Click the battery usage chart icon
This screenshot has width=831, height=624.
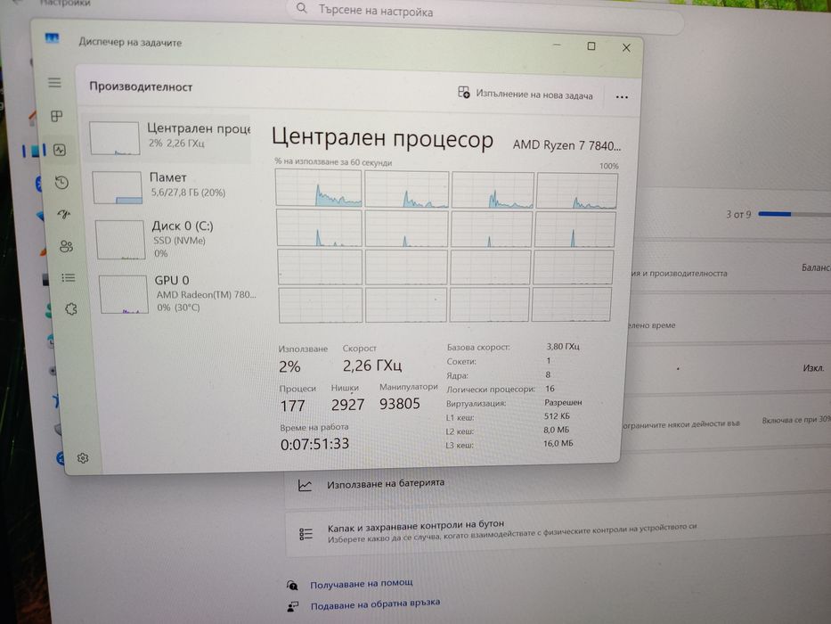point(305,485)
